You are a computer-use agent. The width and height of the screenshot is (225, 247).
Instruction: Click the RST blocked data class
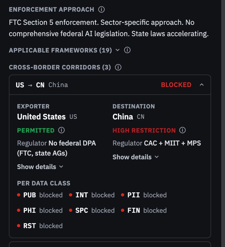40,226
